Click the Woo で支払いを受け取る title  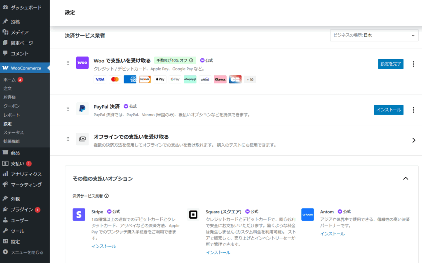coord(122,61)
